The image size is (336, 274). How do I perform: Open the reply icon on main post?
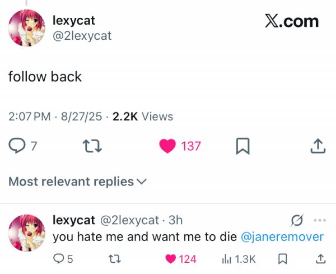click(17, 146)
